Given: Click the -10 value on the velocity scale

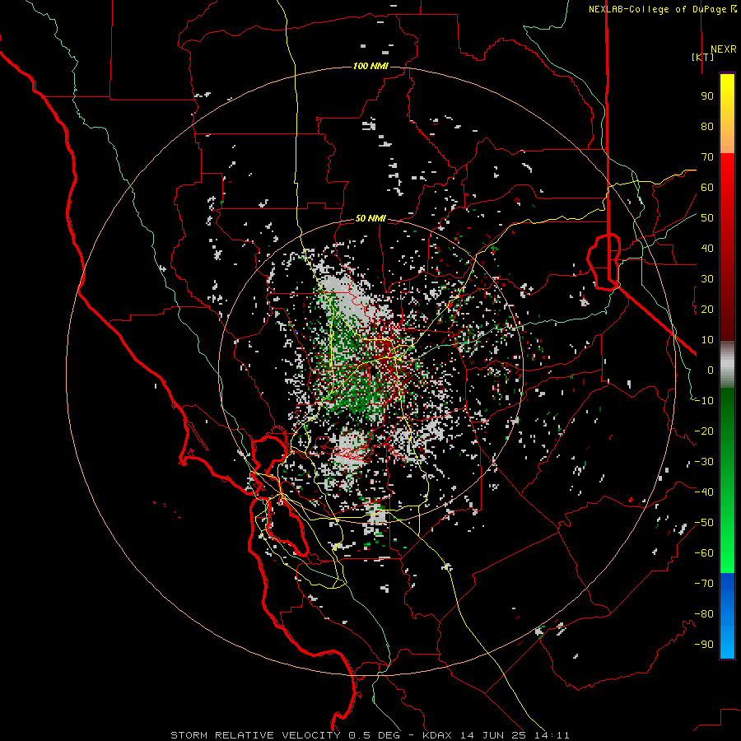Looking at the screenshot, I should [x=704, y=401].
